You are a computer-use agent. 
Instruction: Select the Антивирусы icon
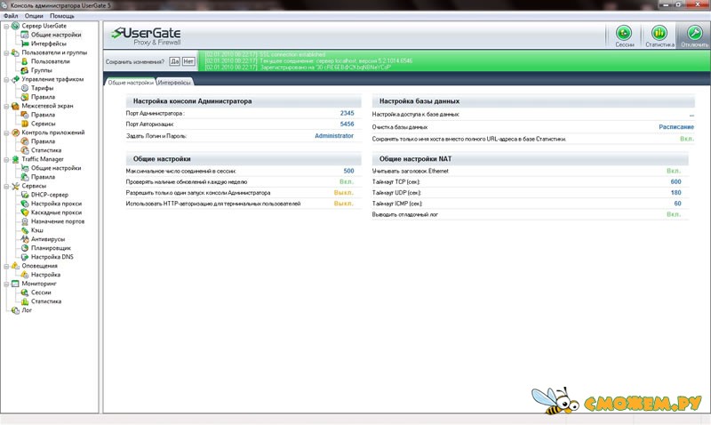[x=25, y=239]
